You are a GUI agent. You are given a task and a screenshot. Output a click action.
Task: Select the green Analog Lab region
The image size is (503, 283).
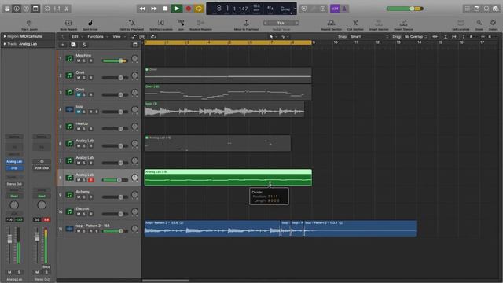point(228,178)
